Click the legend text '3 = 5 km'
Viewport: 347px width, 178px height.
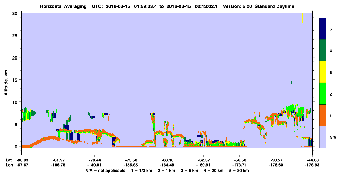190,171
